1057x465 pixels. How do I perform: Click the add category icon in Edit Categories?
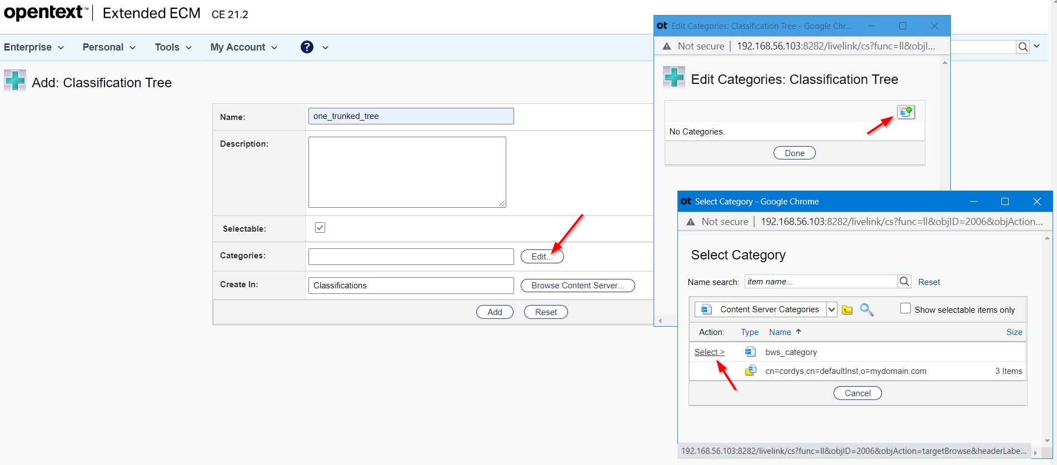(905, 112)
